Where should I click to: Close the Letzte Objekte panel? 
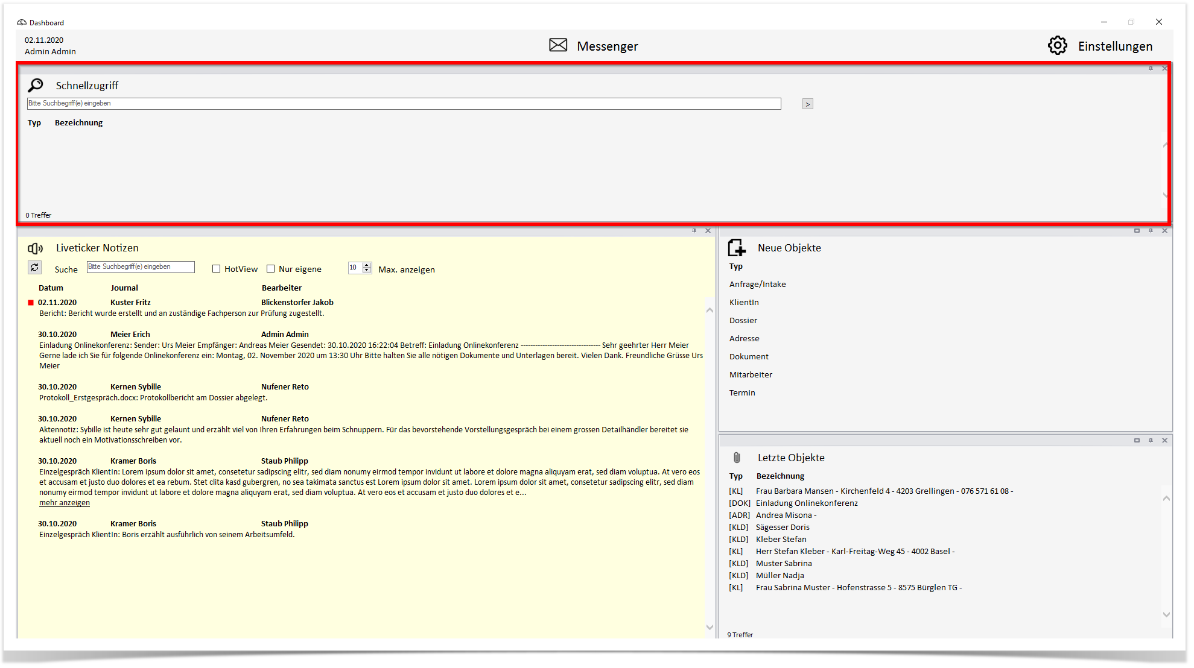coord(1164,440)
